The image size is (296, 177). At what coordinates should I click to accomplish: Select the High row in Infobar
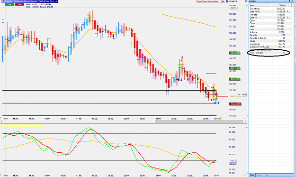(x=270, y=26)
